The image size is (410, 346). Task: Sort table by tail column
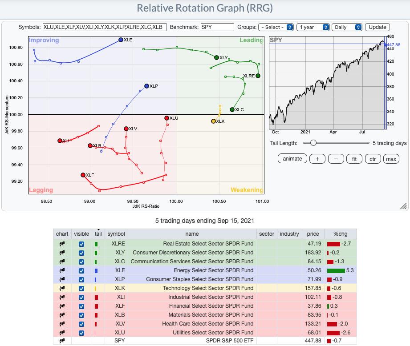coord(98,234)
